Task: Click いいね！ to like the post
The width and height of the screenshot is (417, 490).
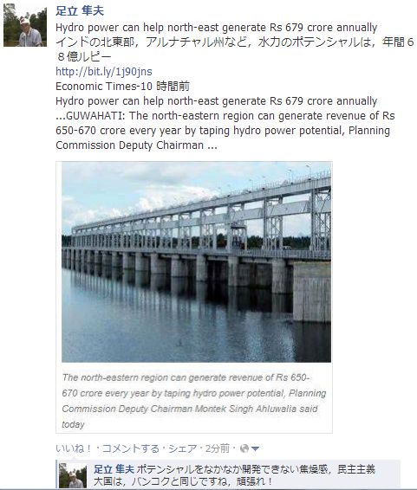Action: (x=74, y=448)
